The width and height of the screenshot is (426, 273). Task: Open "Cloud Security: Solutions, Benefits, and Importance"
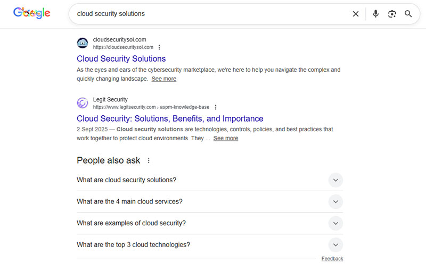(x=170, y=119)
